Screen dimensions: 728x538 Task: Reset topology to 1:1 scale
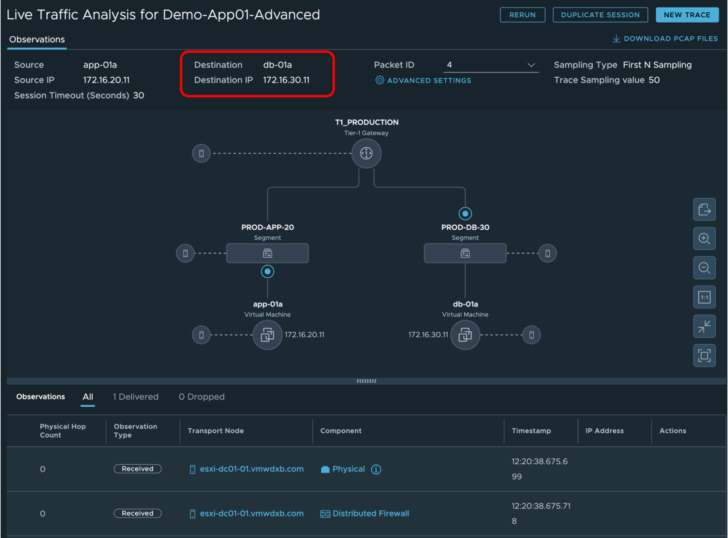coord(704,298)
